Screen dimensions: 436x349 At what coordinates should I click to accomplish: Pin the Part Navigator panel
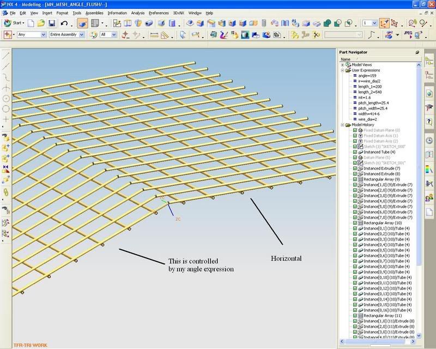coord(417,52)
